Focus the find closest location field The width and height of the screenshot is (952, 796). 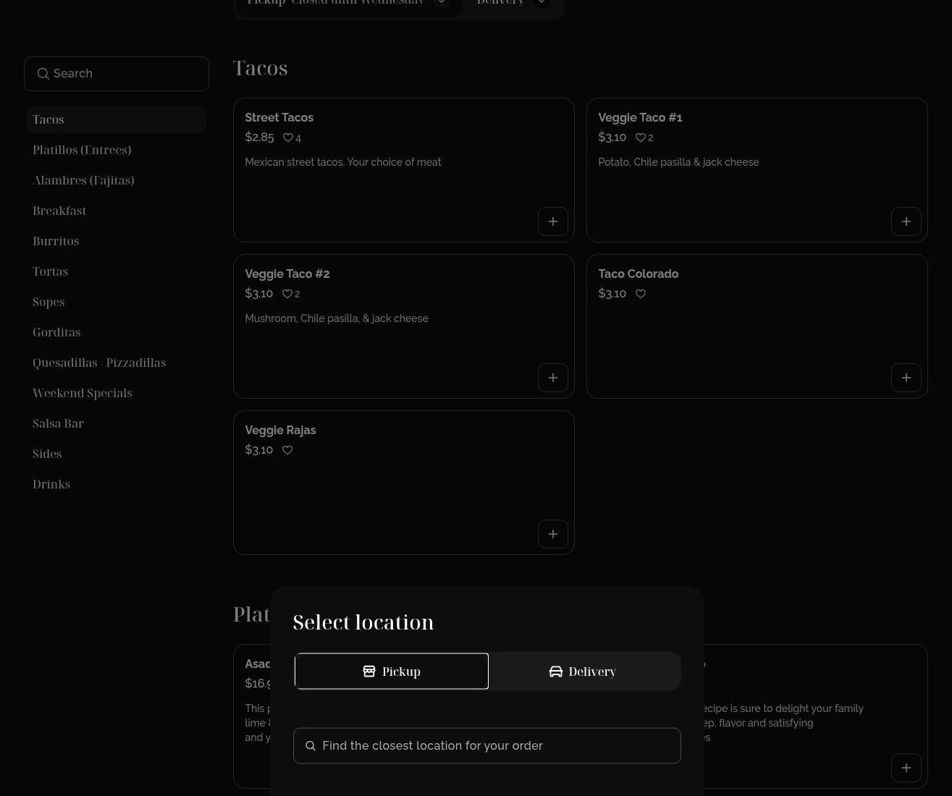coord(487,745)
